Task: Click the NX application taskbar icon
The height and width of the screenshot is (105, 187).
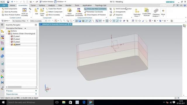Action: [91, 102]
